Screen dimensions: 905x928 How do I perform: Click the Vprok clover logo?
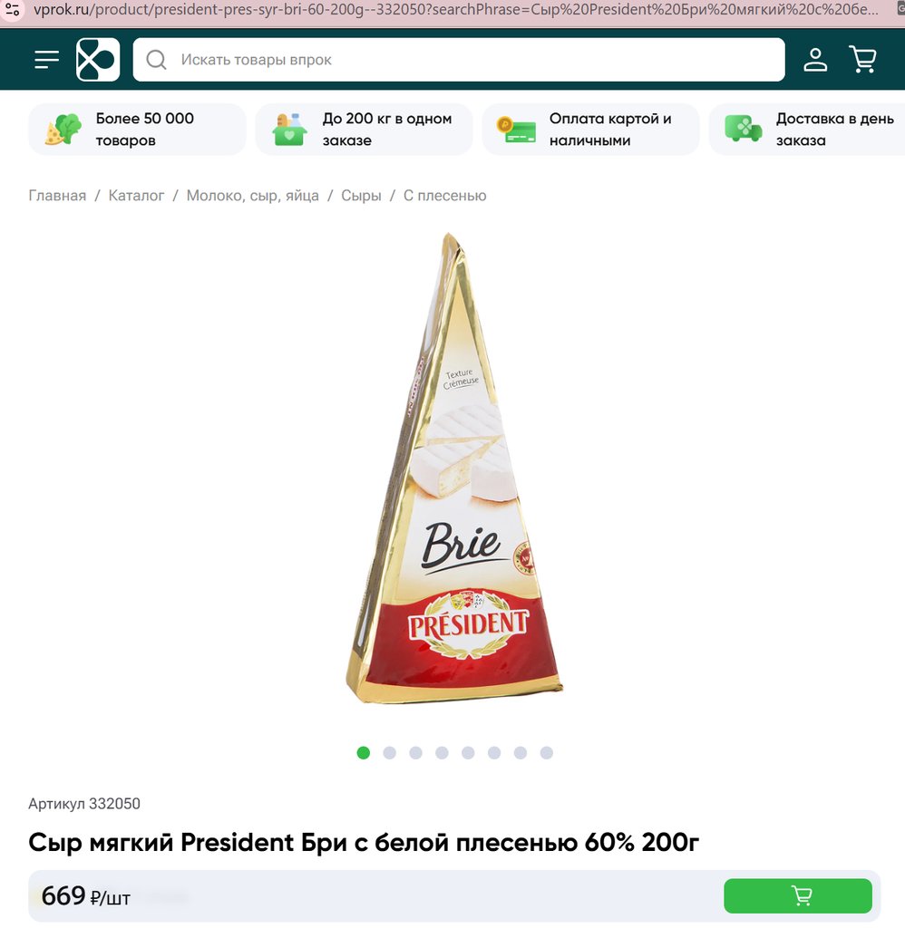point(98,60)
